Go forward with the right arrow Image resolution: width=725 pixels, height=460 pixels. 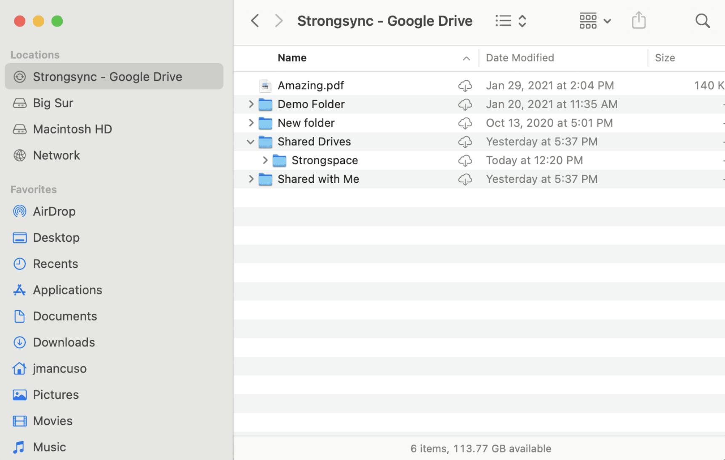coord(279,21)
